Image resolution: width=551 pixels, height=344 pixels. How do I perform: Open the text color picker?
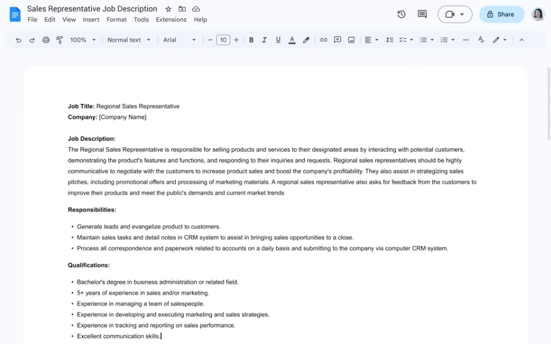click(291, 40)
